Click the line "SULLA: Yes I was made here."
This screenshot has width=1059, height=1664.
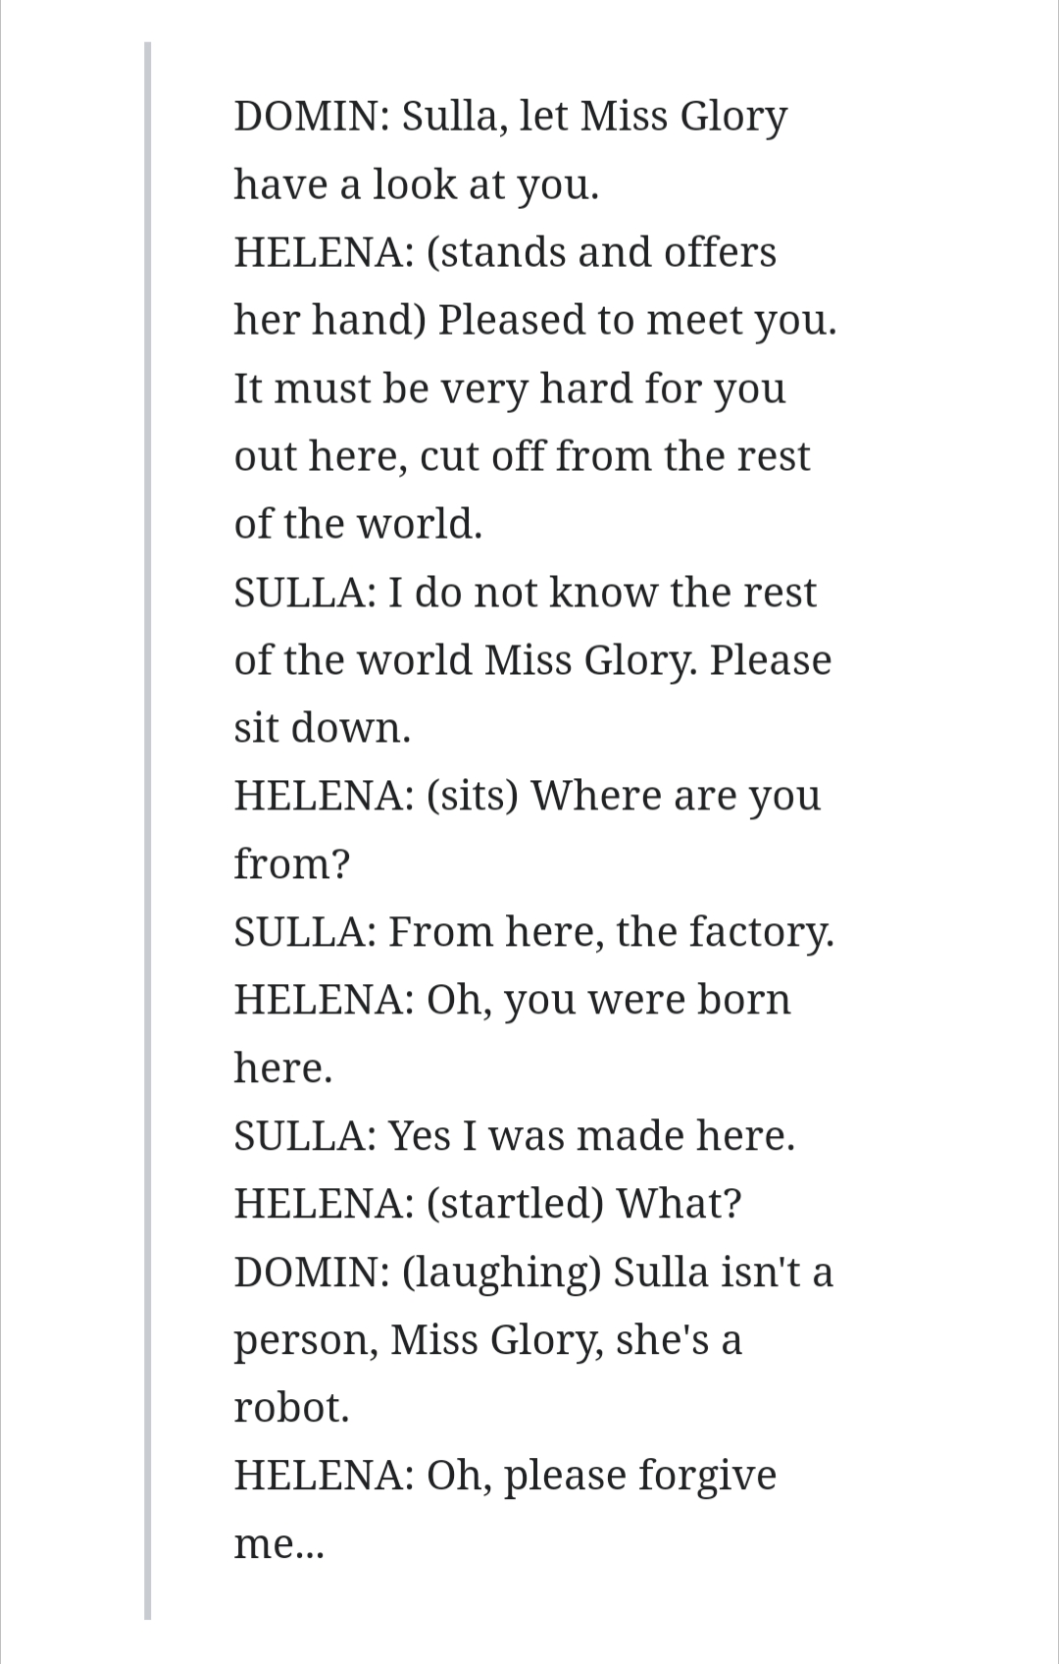point(514,1135)
